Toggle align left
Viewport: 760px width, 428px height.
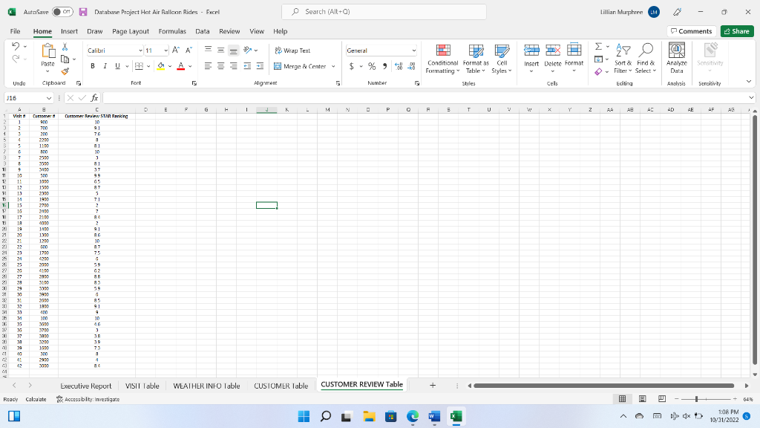(x=208, y=66)
